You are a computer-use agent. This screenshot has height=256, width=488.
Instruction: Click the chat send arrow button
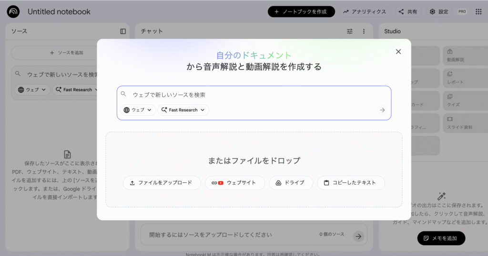click(358, 236)
